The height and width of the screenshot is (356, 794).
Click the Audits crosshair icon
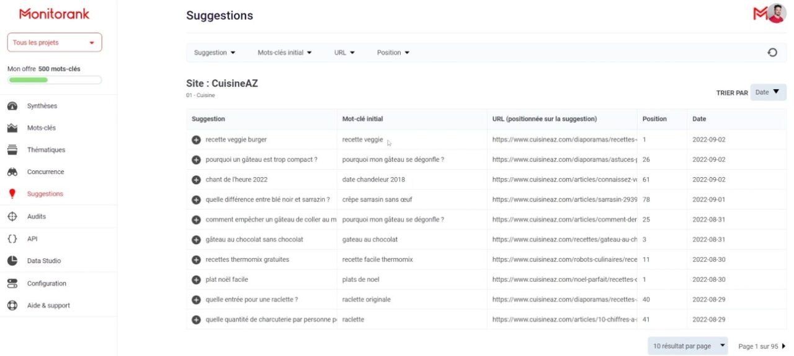[x=12, y=217]
